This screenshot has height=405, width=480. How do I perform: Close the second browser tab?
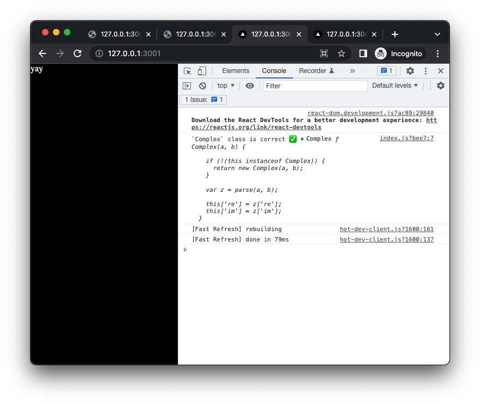(x=224, y=34)
